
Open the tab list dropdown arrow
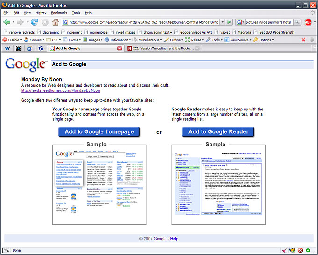[315, 48]
